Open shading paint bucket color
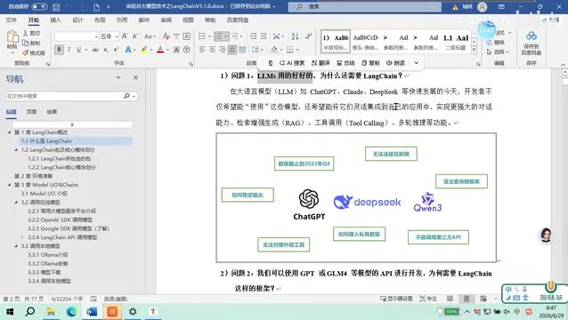This screenshot has height=320, width=568. click(274, 50)
